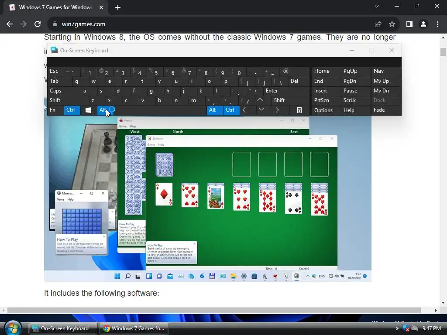447x335 pixels.
Task: Click the space bar key
Action: (x=160, y=110)
